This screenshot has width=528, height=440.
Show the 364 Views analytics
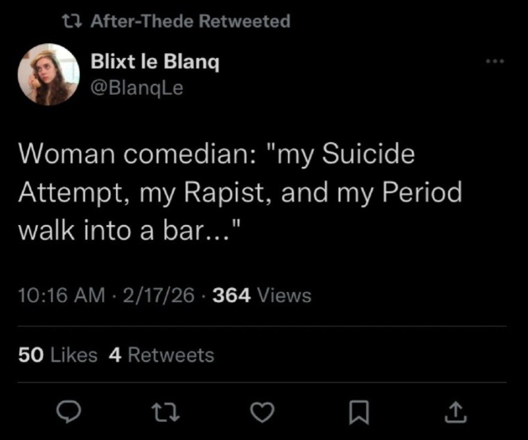(262, 295)
